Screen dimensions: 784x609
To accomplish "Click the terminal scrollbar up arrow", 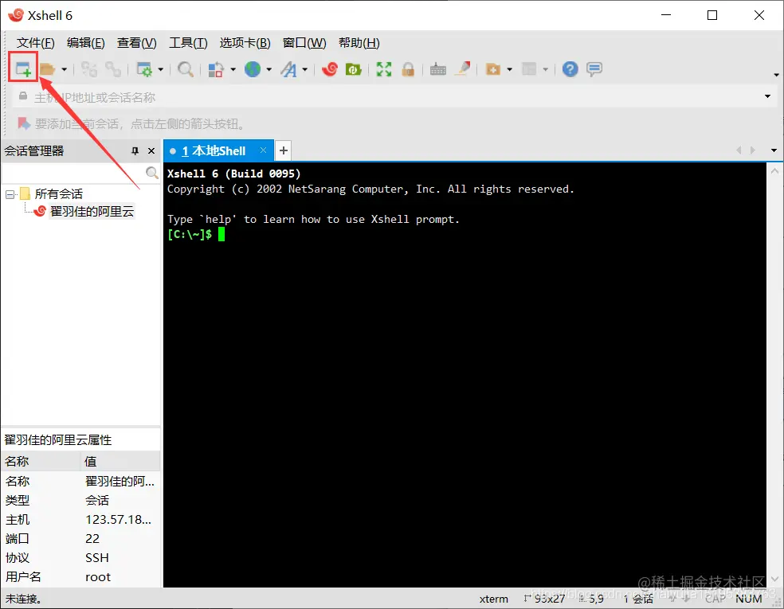I will pyautogui.click(x=774, y=171).
